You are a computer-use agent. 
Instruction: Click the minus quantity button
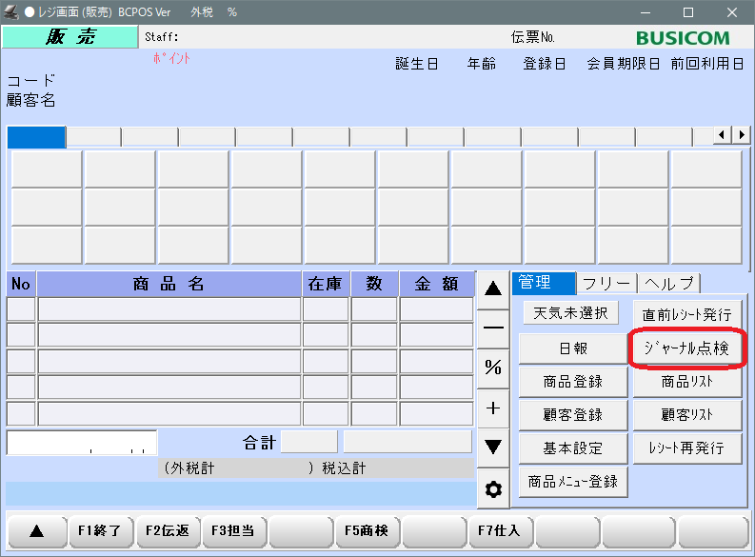click(x=493, y=328)
